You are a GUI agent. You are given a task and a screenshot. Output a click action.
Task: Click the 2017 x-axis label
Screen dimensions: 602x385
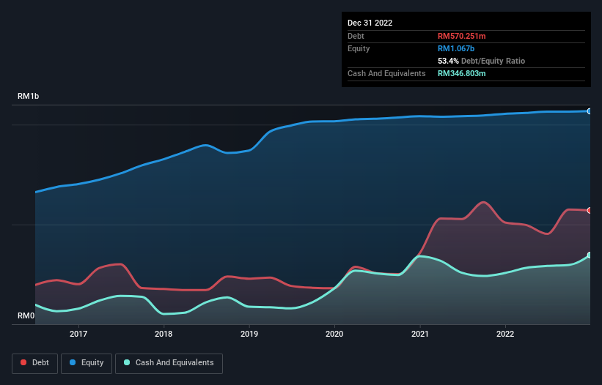coord(78,334)
